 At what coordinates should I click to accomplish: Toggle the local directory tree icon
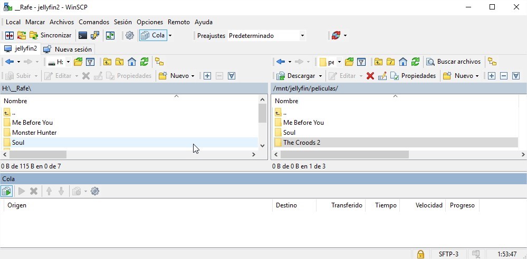(159, 62)
